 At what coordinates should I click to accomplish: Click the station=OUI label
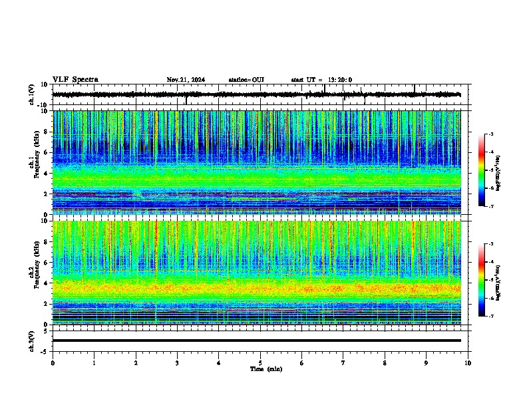(x=246, y=80)
